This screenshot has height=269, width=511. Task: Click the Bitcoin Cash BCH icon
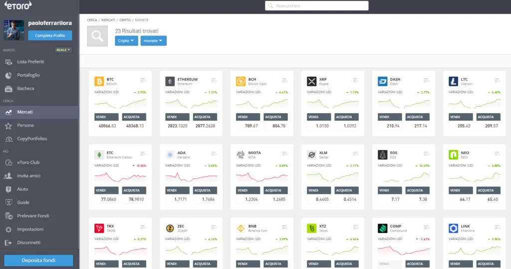[x=241, y=81]
